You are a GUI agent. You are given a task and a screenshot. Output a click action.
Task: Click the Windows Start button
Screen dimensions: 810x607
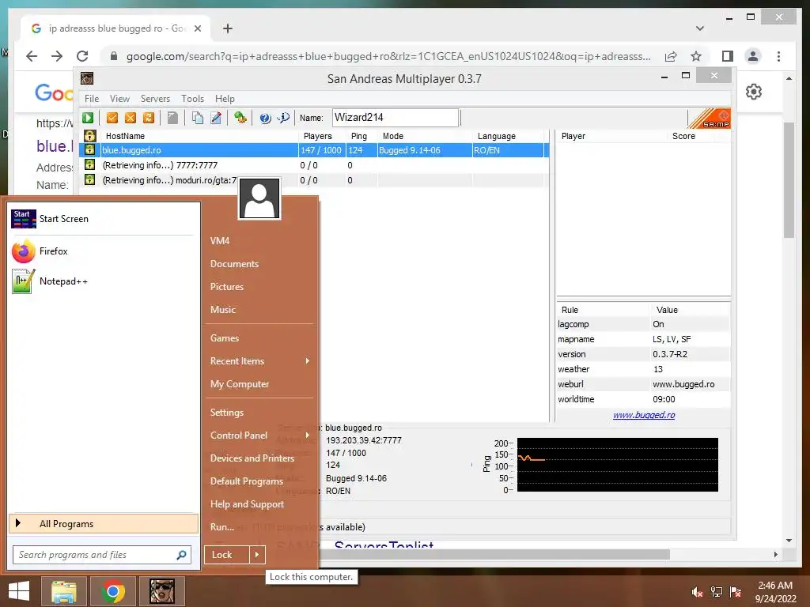pyautogui.click(x=19, y=591)
